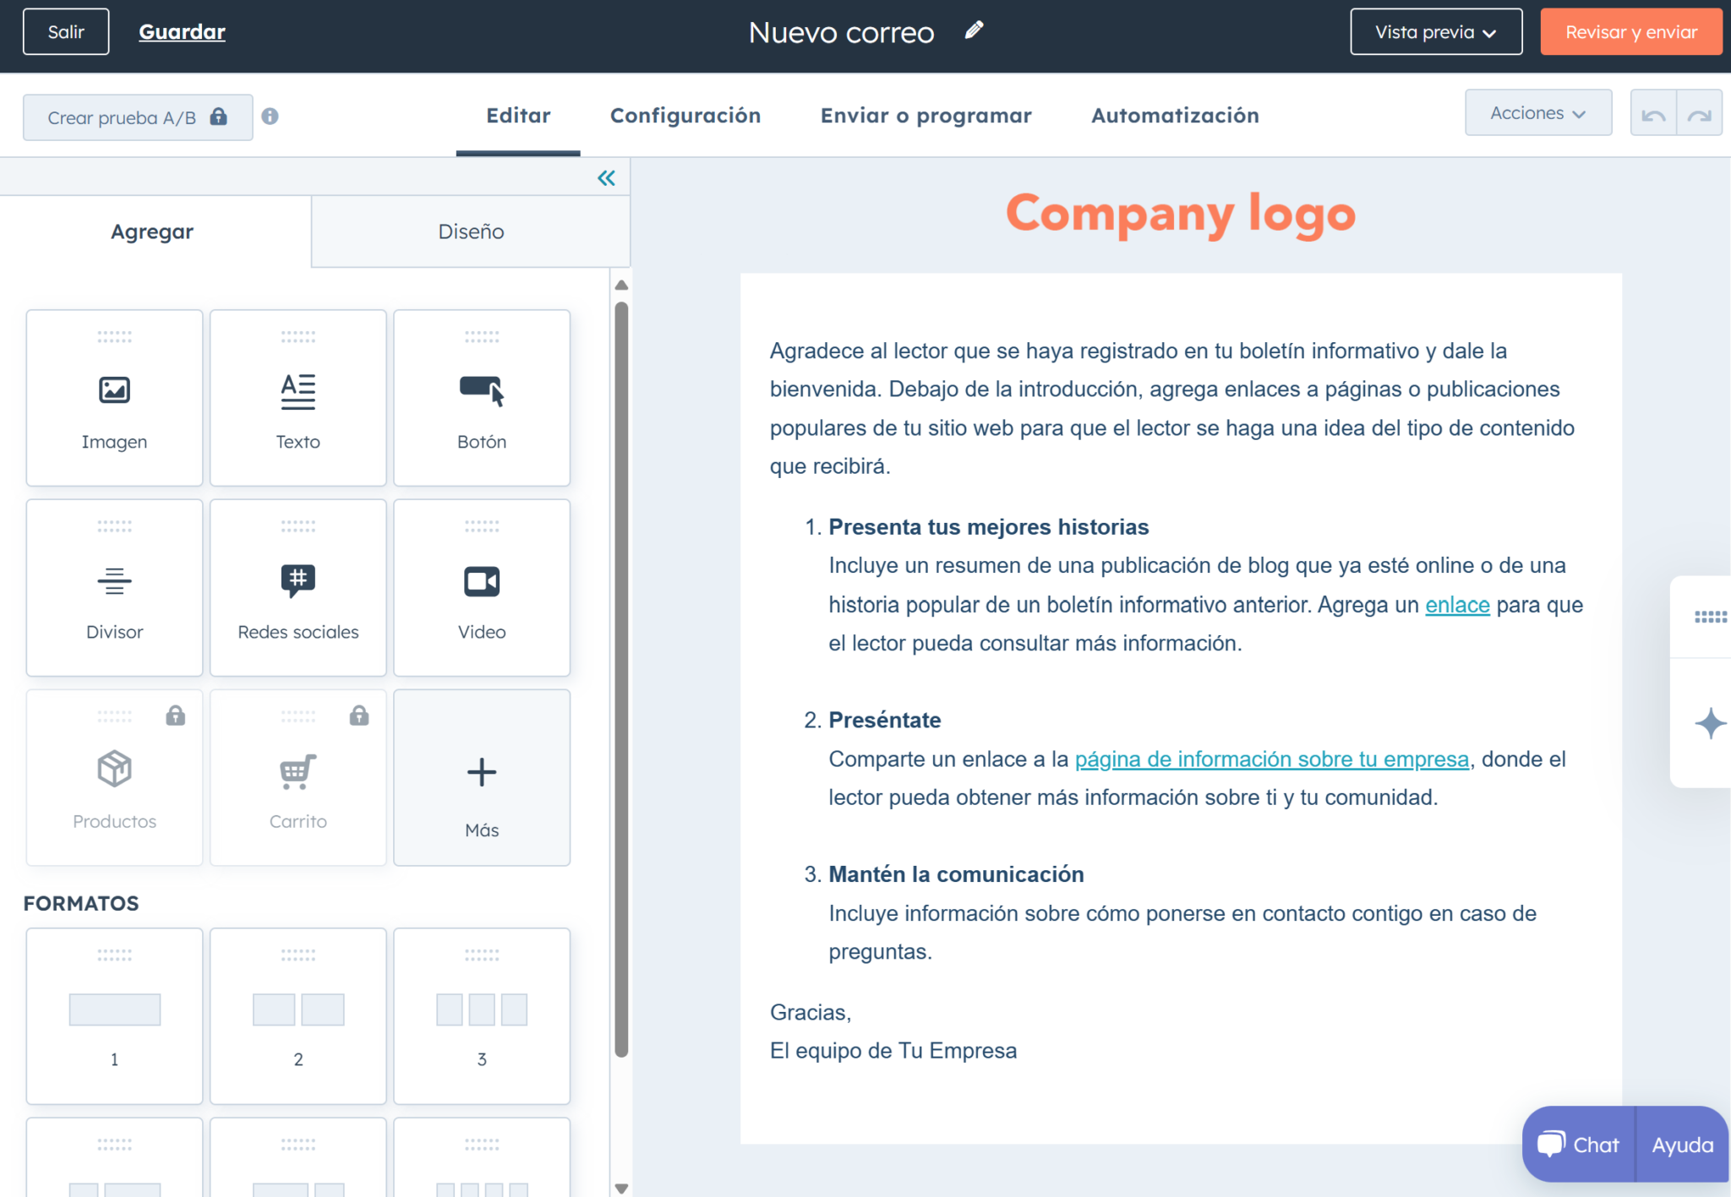Switch to the Diseño sidebar tab
1731x1197 pixels.
click(x=471, y=231)
